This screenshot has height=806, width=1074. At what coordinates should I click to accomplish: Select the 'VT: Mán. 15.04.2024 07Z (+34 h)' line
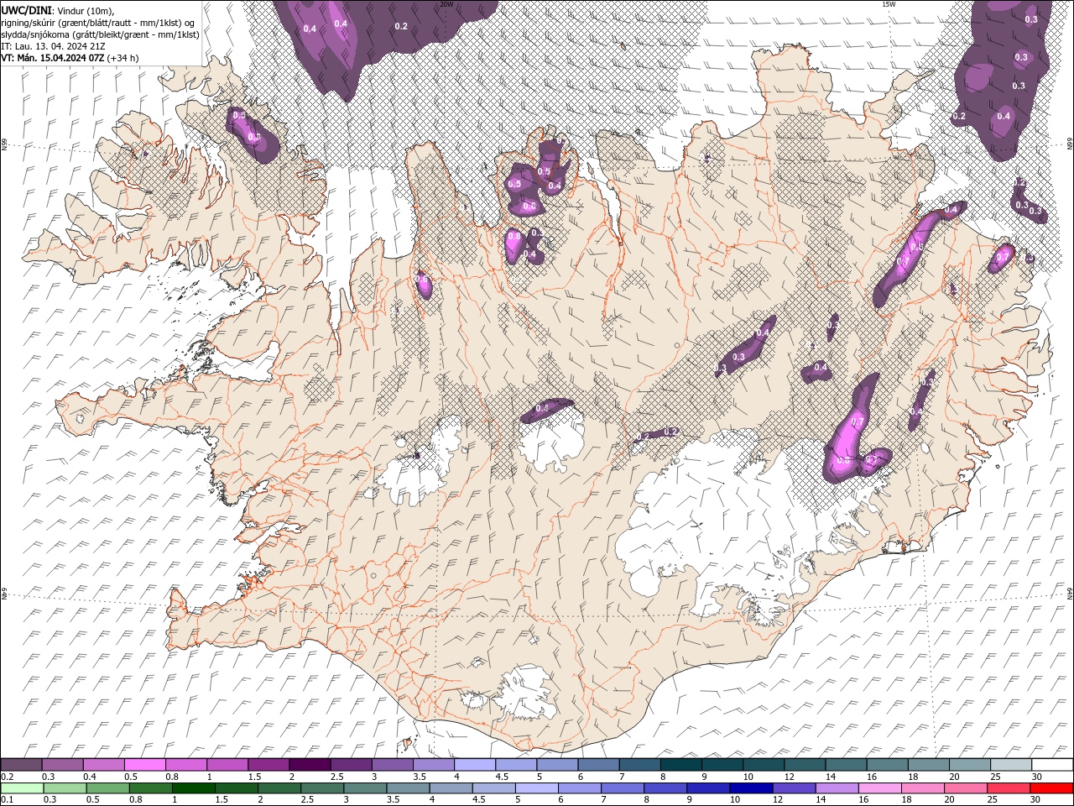[70, 58]
